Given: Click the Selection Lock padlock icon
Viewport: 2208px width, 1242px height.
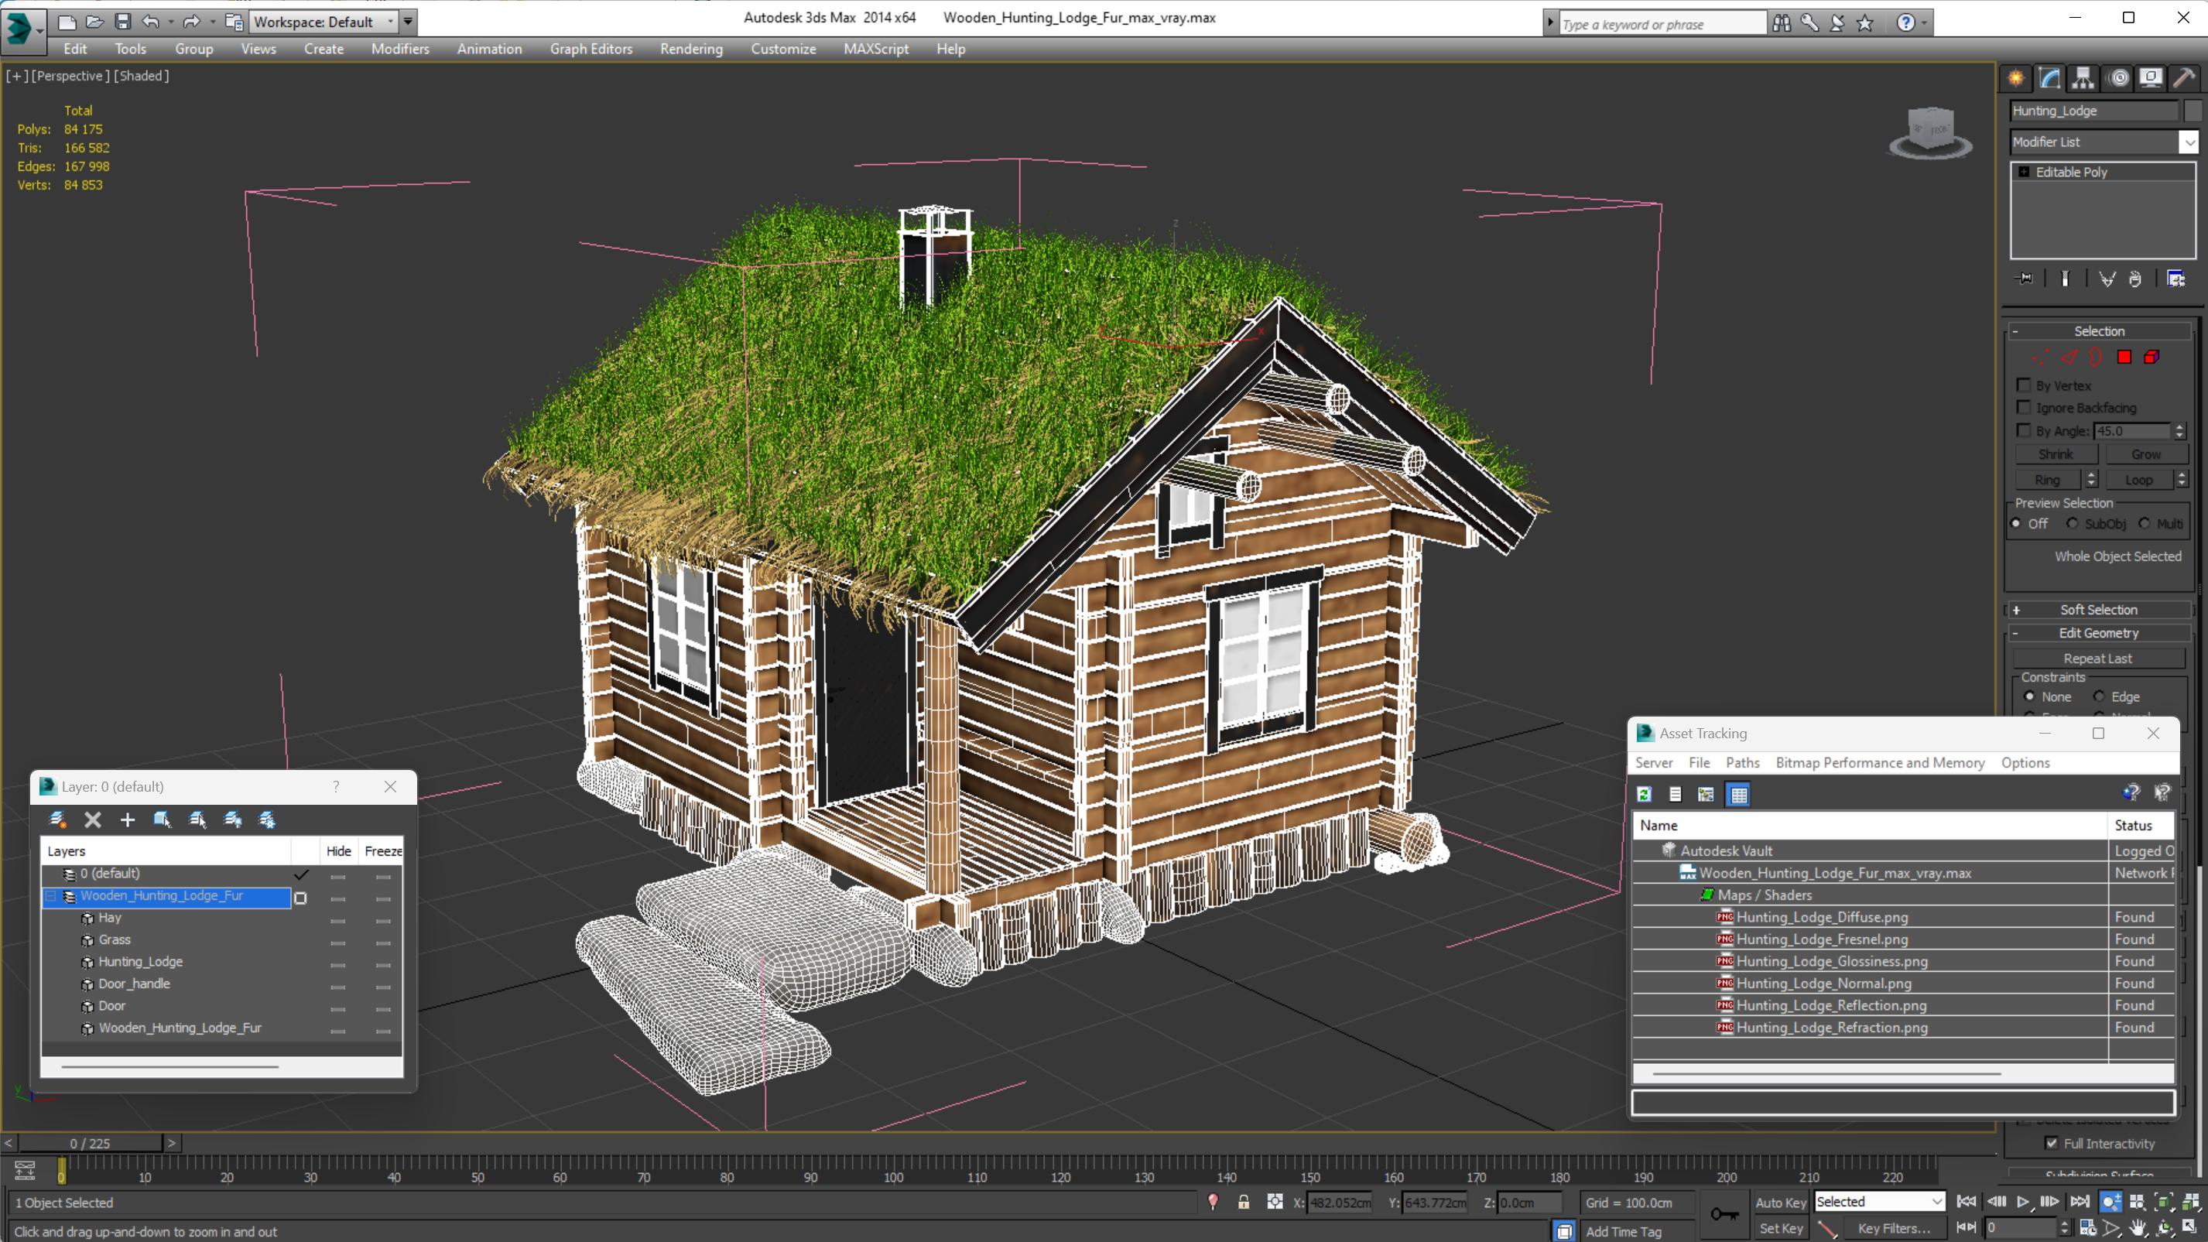Looking at the screenshot, I should pos(1244,1202).
